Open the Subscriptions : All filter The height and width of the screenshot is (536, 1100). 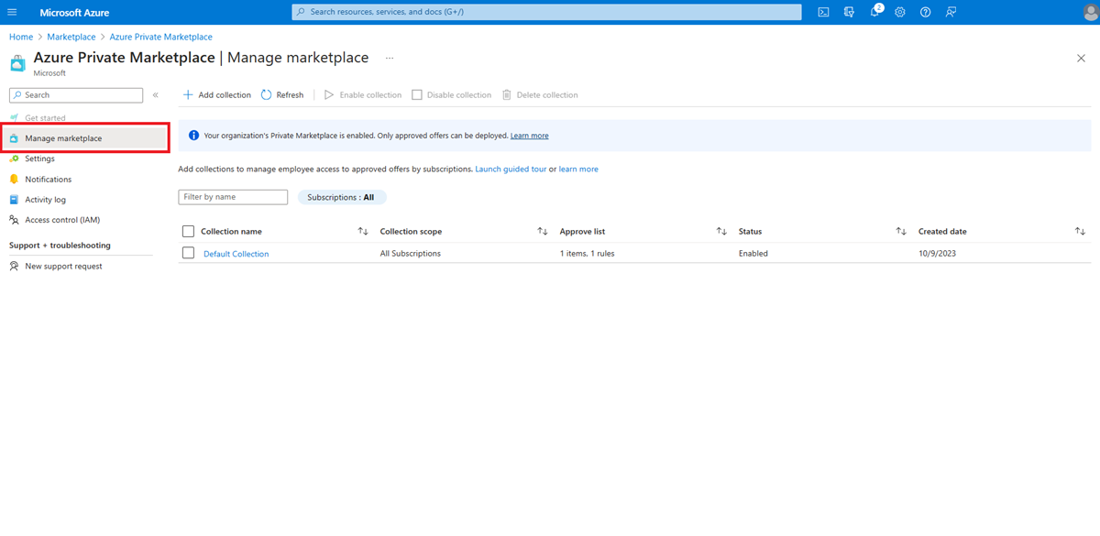[x=341, y=197]
